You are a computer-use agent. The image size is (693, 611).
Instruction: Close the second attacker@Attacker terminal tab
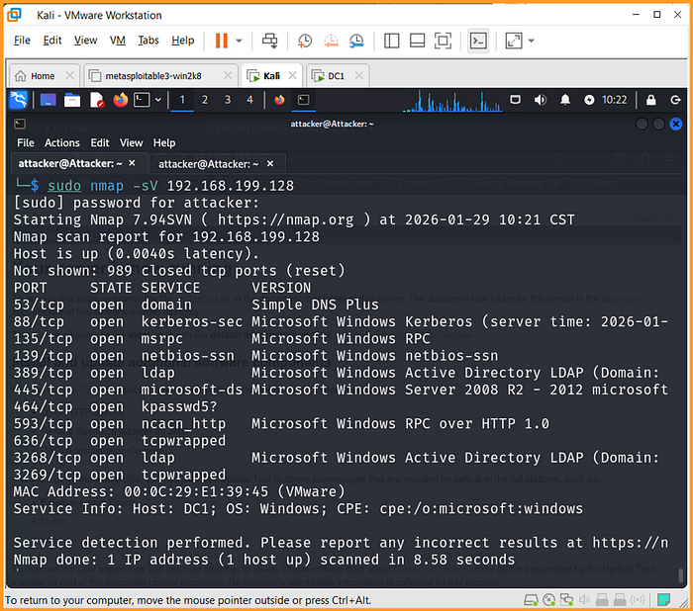coord(270,164)
